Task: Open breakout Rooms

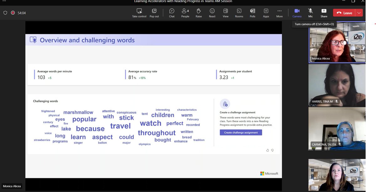Action: [x=239, y=13]
